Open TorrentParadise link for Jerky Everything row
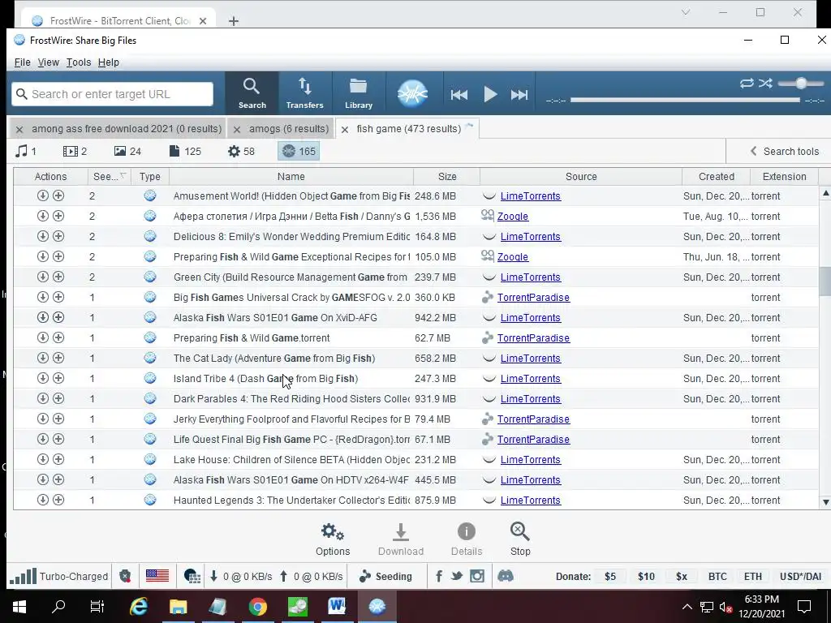This screenshot has height=623, width=831. pyautogui.click(x=533, y=419)
